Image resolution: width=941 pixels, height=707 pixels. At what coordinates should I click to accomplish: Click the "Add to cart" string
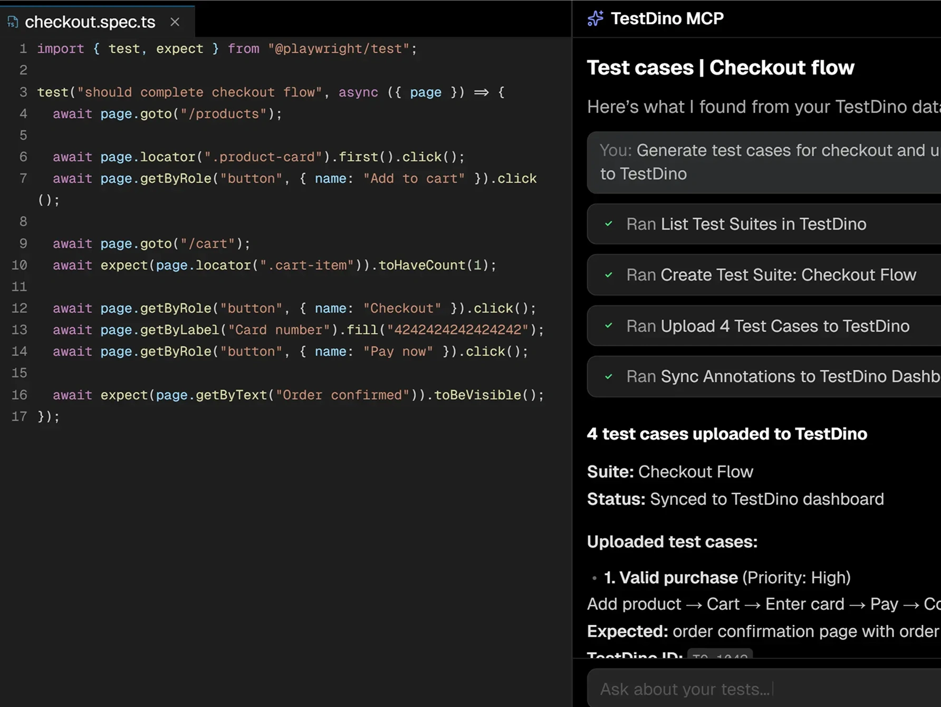pos(414,178)
